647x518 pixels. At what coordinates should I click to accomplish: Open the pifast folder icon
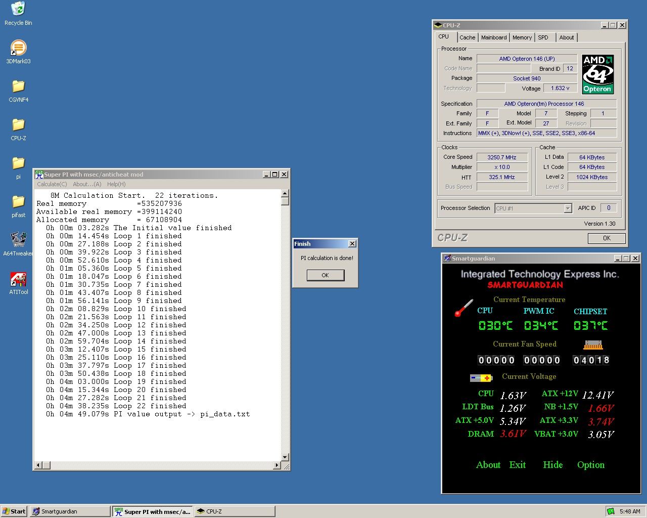click(18, 205)
